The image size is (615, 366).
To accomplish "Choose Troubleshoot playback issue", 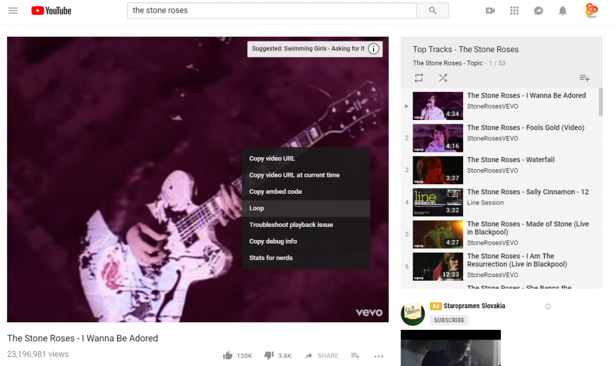I will (306, 224).
